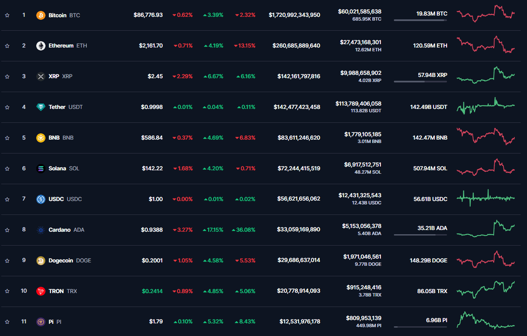The image size is (527, 336).
Task: Click Pi's circulating supply progress bar
Action: [420, 327]
